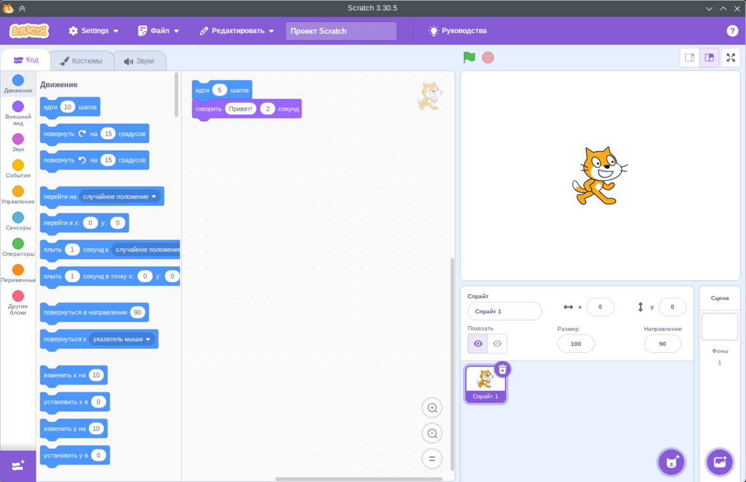This screenshot has width=746, height=482.
Task: Enter fullscreen stage mode
Action: point(731,58)
